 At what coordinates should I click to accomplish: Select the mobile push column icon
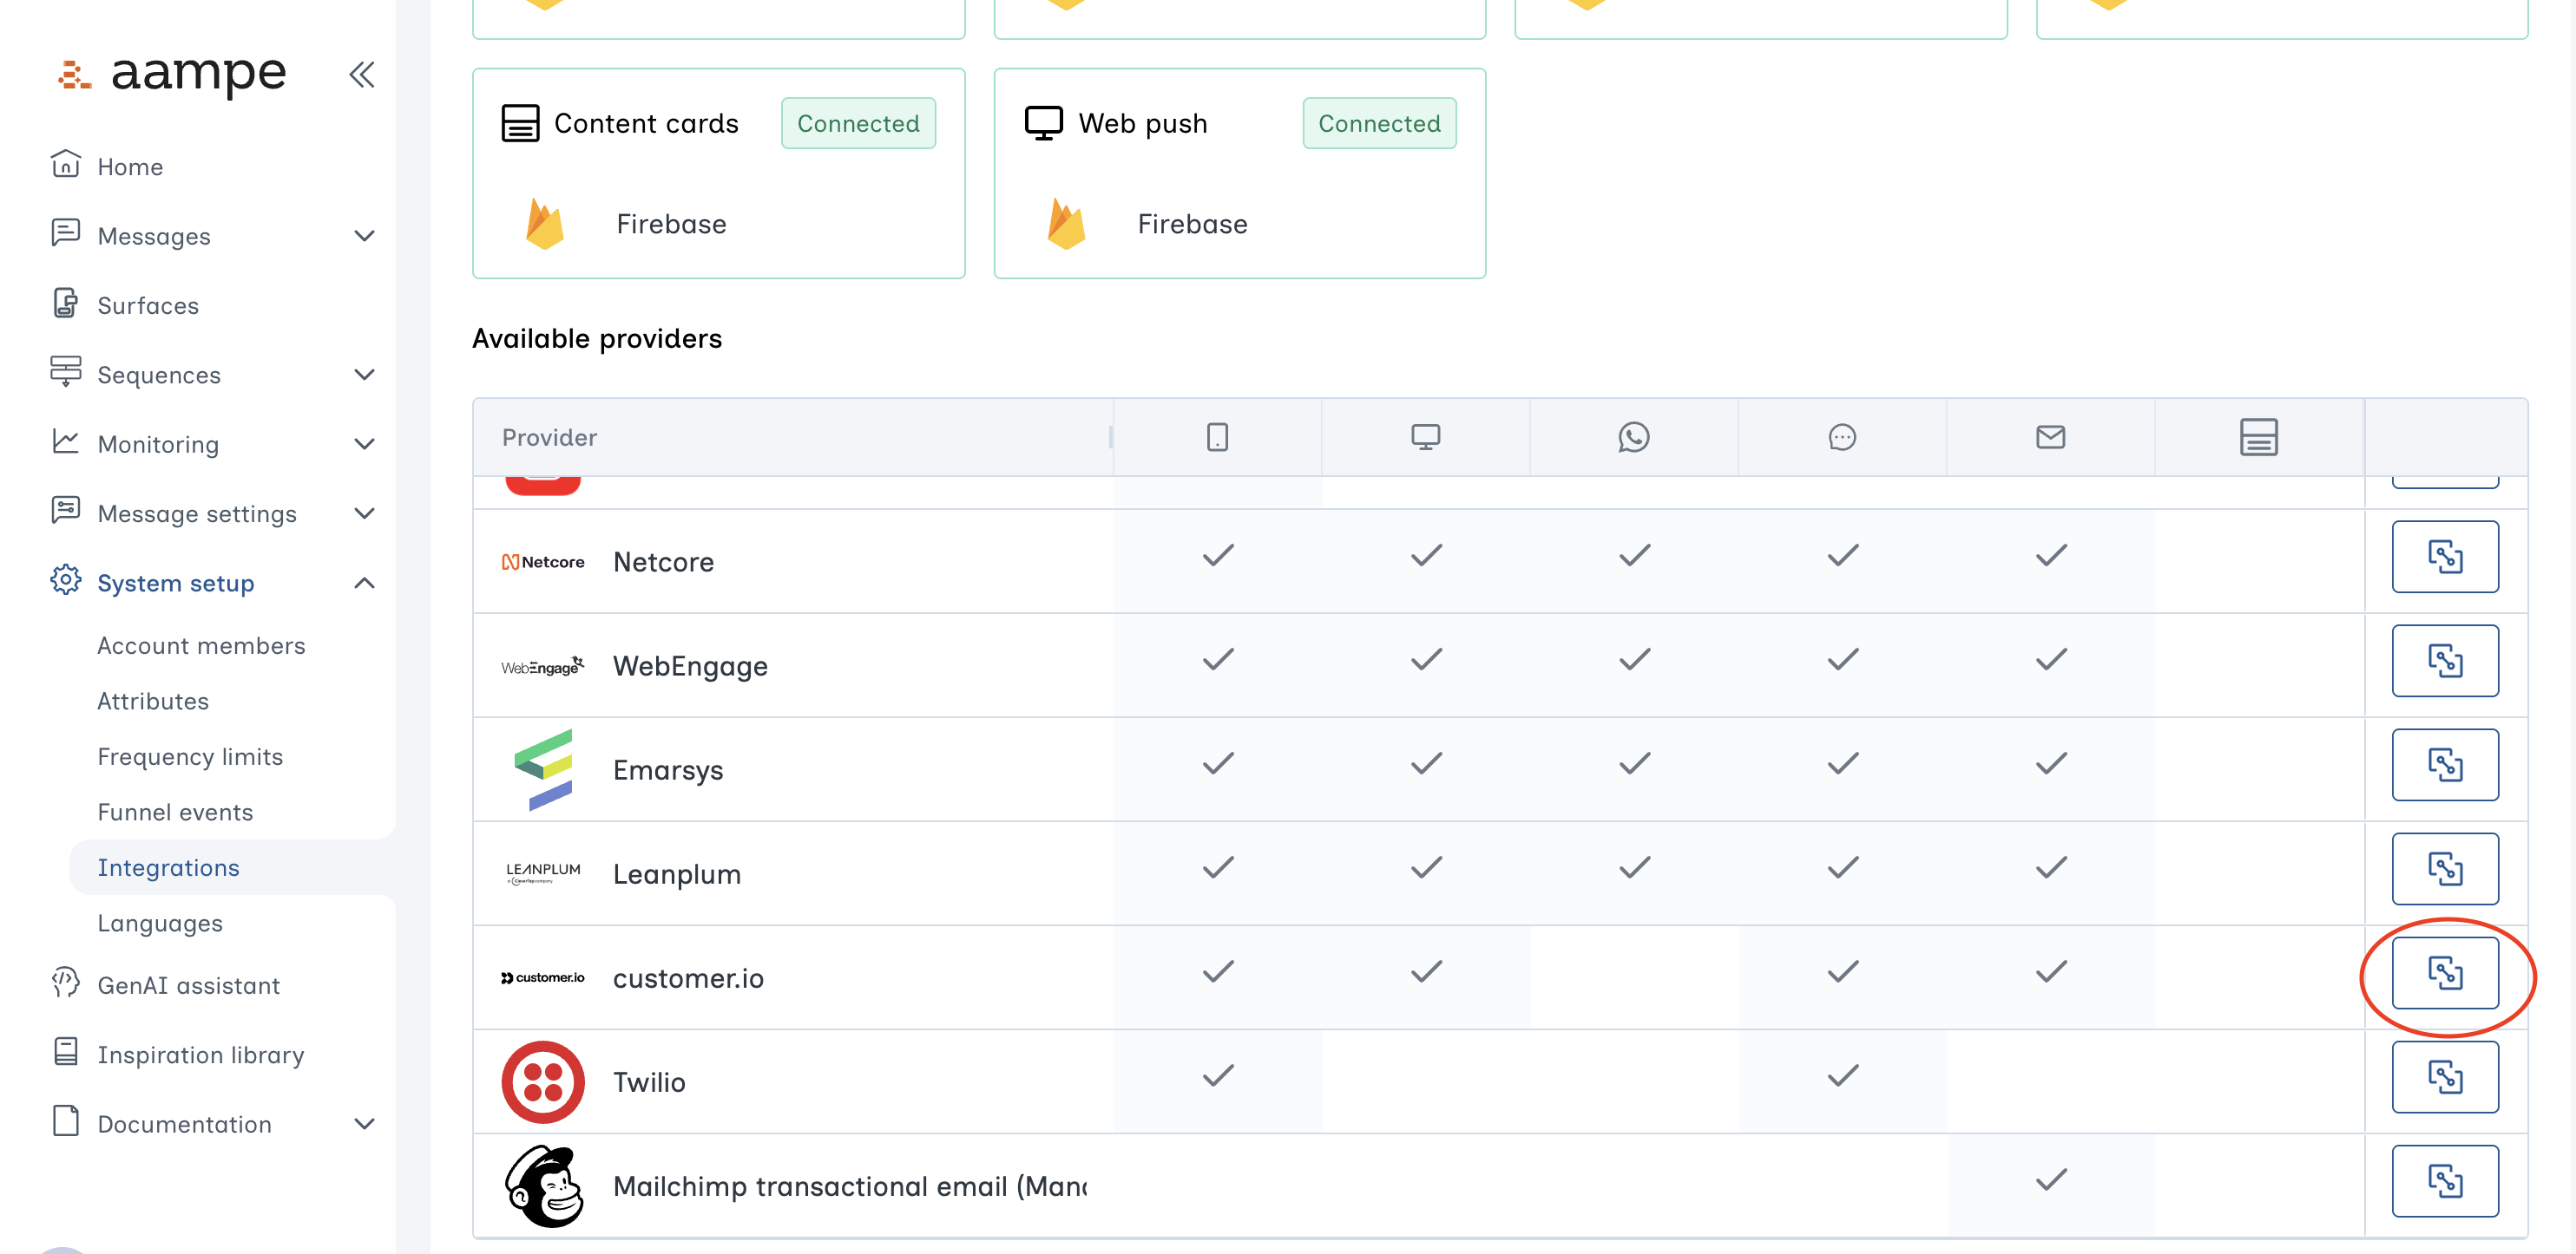1217,437
